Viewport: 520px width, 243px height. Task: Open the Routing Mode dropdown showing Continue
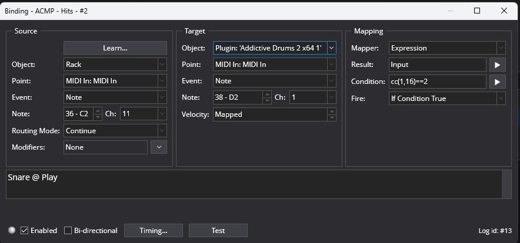pos(115,131)
